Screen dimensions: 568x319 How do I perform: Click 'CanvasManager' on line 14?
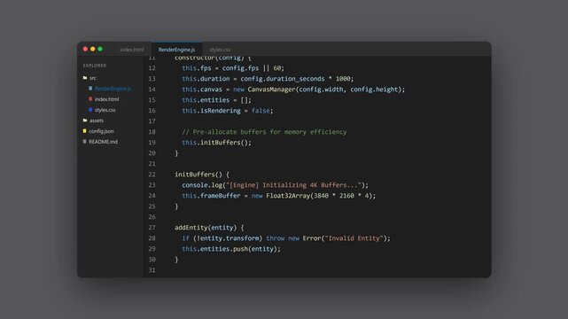click(x=272, y=89)
